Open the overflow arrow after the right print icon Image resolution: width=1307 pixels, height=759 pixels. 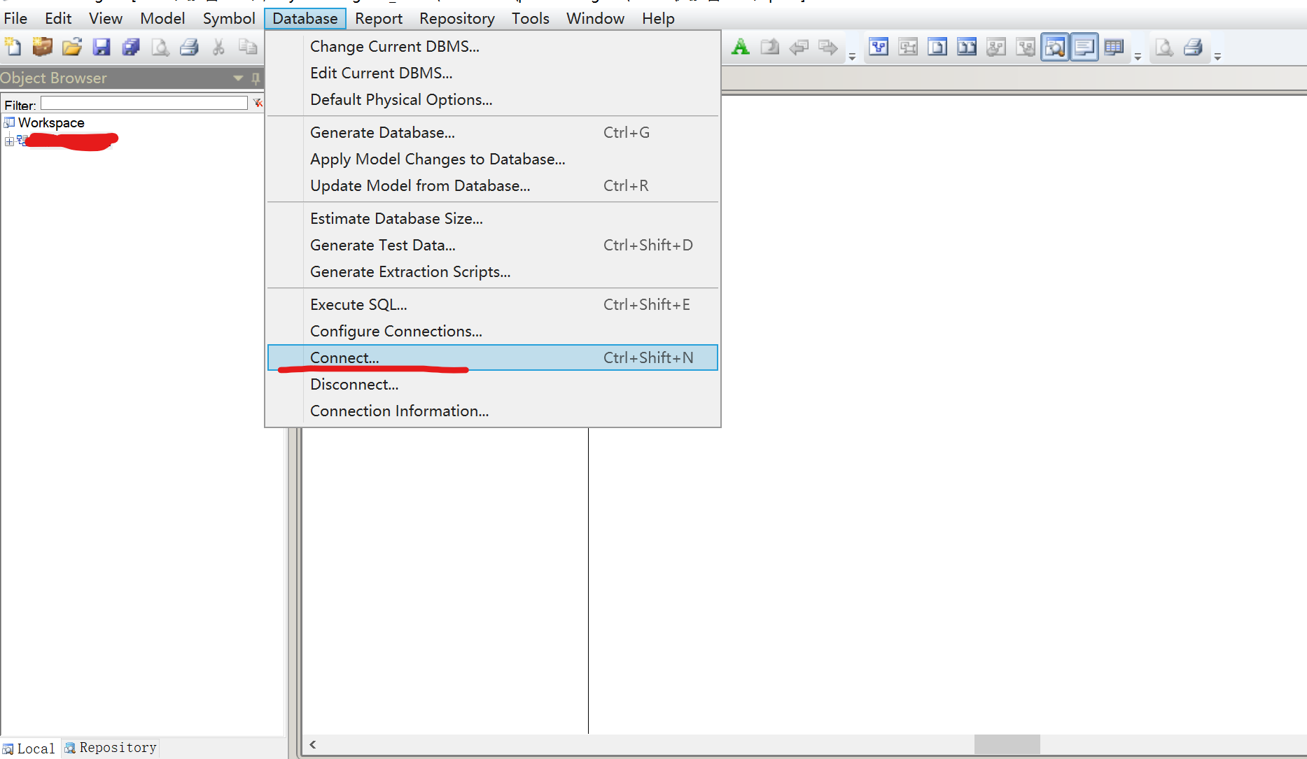point(1217,57)
